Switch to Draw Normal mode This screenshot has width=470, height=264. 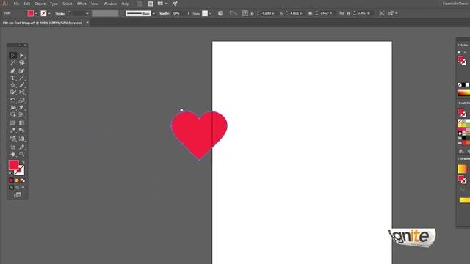(12, 188)
